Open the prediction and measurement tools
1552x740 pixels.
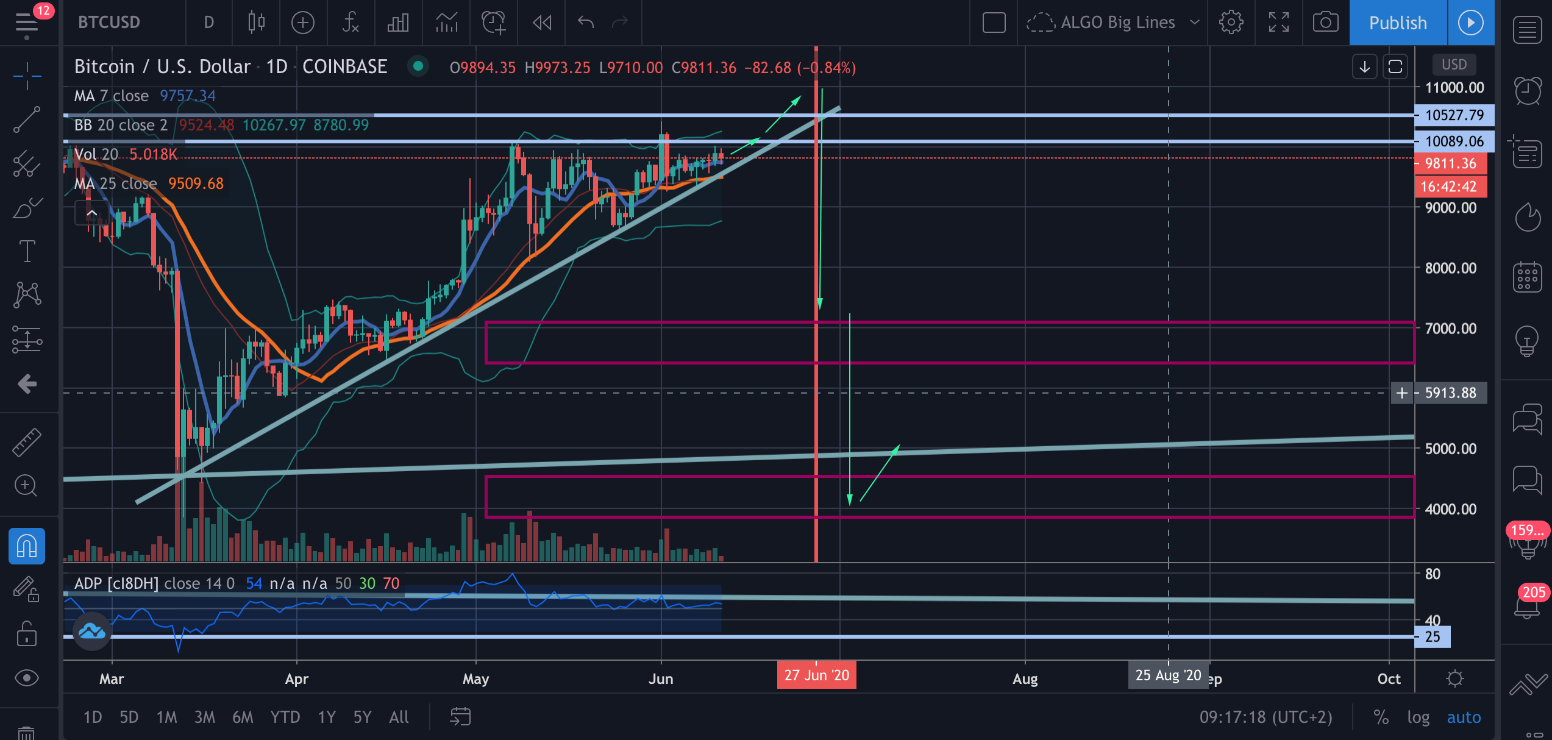click(27, 340)
